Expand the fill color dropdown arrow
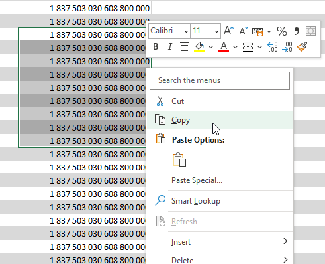Viewport: 325px width, 264px height. click(210, 47)
